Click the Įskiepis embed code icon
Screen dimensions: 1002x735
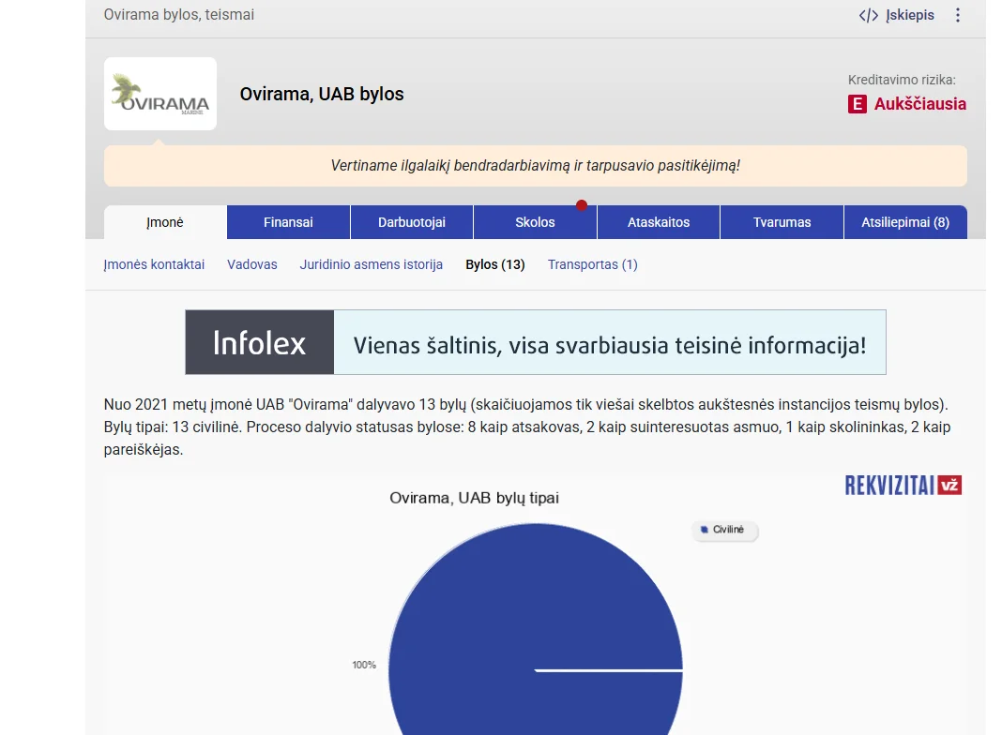click(x=869, y=15)
